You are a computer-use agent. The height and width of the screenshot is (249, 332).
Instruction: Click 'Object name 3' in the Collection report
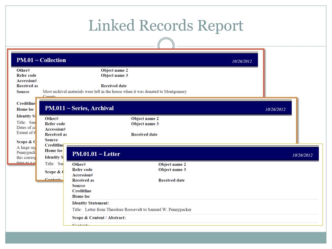tap(114, 75)
